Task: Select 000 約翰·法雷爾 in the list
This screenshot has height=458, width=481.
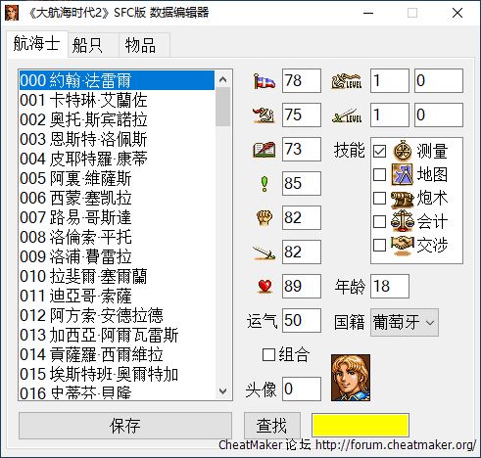Action: (x=117, y=80)
